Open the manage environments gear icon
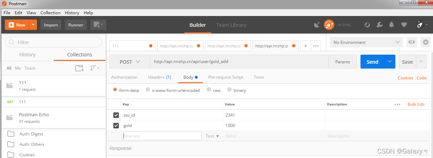The height and width of the screenshot is (158, 433). [x=426, y=42]
